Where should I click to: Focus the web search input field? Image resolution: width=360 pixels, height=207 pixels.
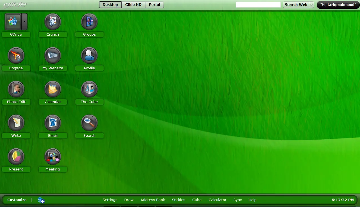point(258,5)
